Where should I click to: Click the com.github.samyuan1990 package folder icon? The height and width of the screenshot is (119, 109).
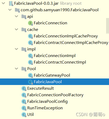[x=17, y=10]
